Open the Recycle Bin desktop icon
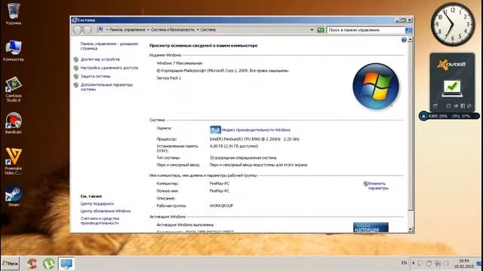483x271 pixels. tap(14, 14)
